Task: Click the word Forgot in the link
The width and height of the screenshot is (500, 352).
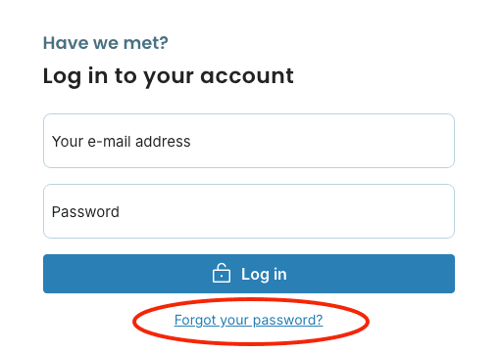Action: (195, 320)
